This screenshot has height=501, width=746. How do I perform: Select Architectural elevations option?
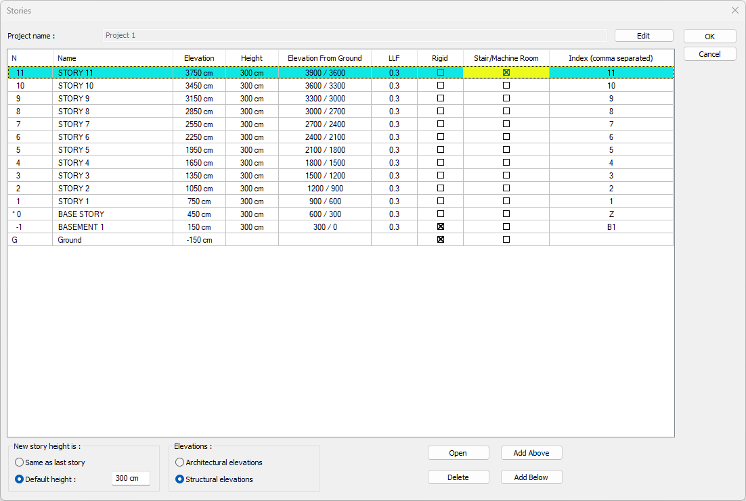click(x=179, y=462)
